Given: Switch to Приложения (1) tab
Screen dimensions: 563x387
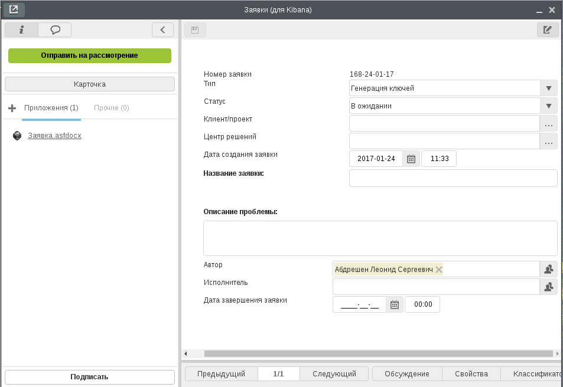Looking at the screenshot, I should [51, 107].
